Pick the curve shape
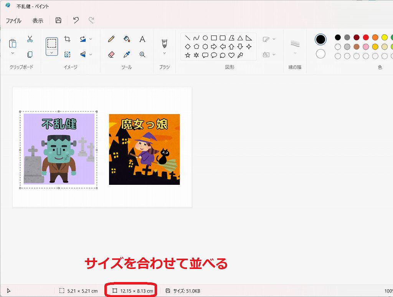This screenshot has width=393, height=297. 196,38
